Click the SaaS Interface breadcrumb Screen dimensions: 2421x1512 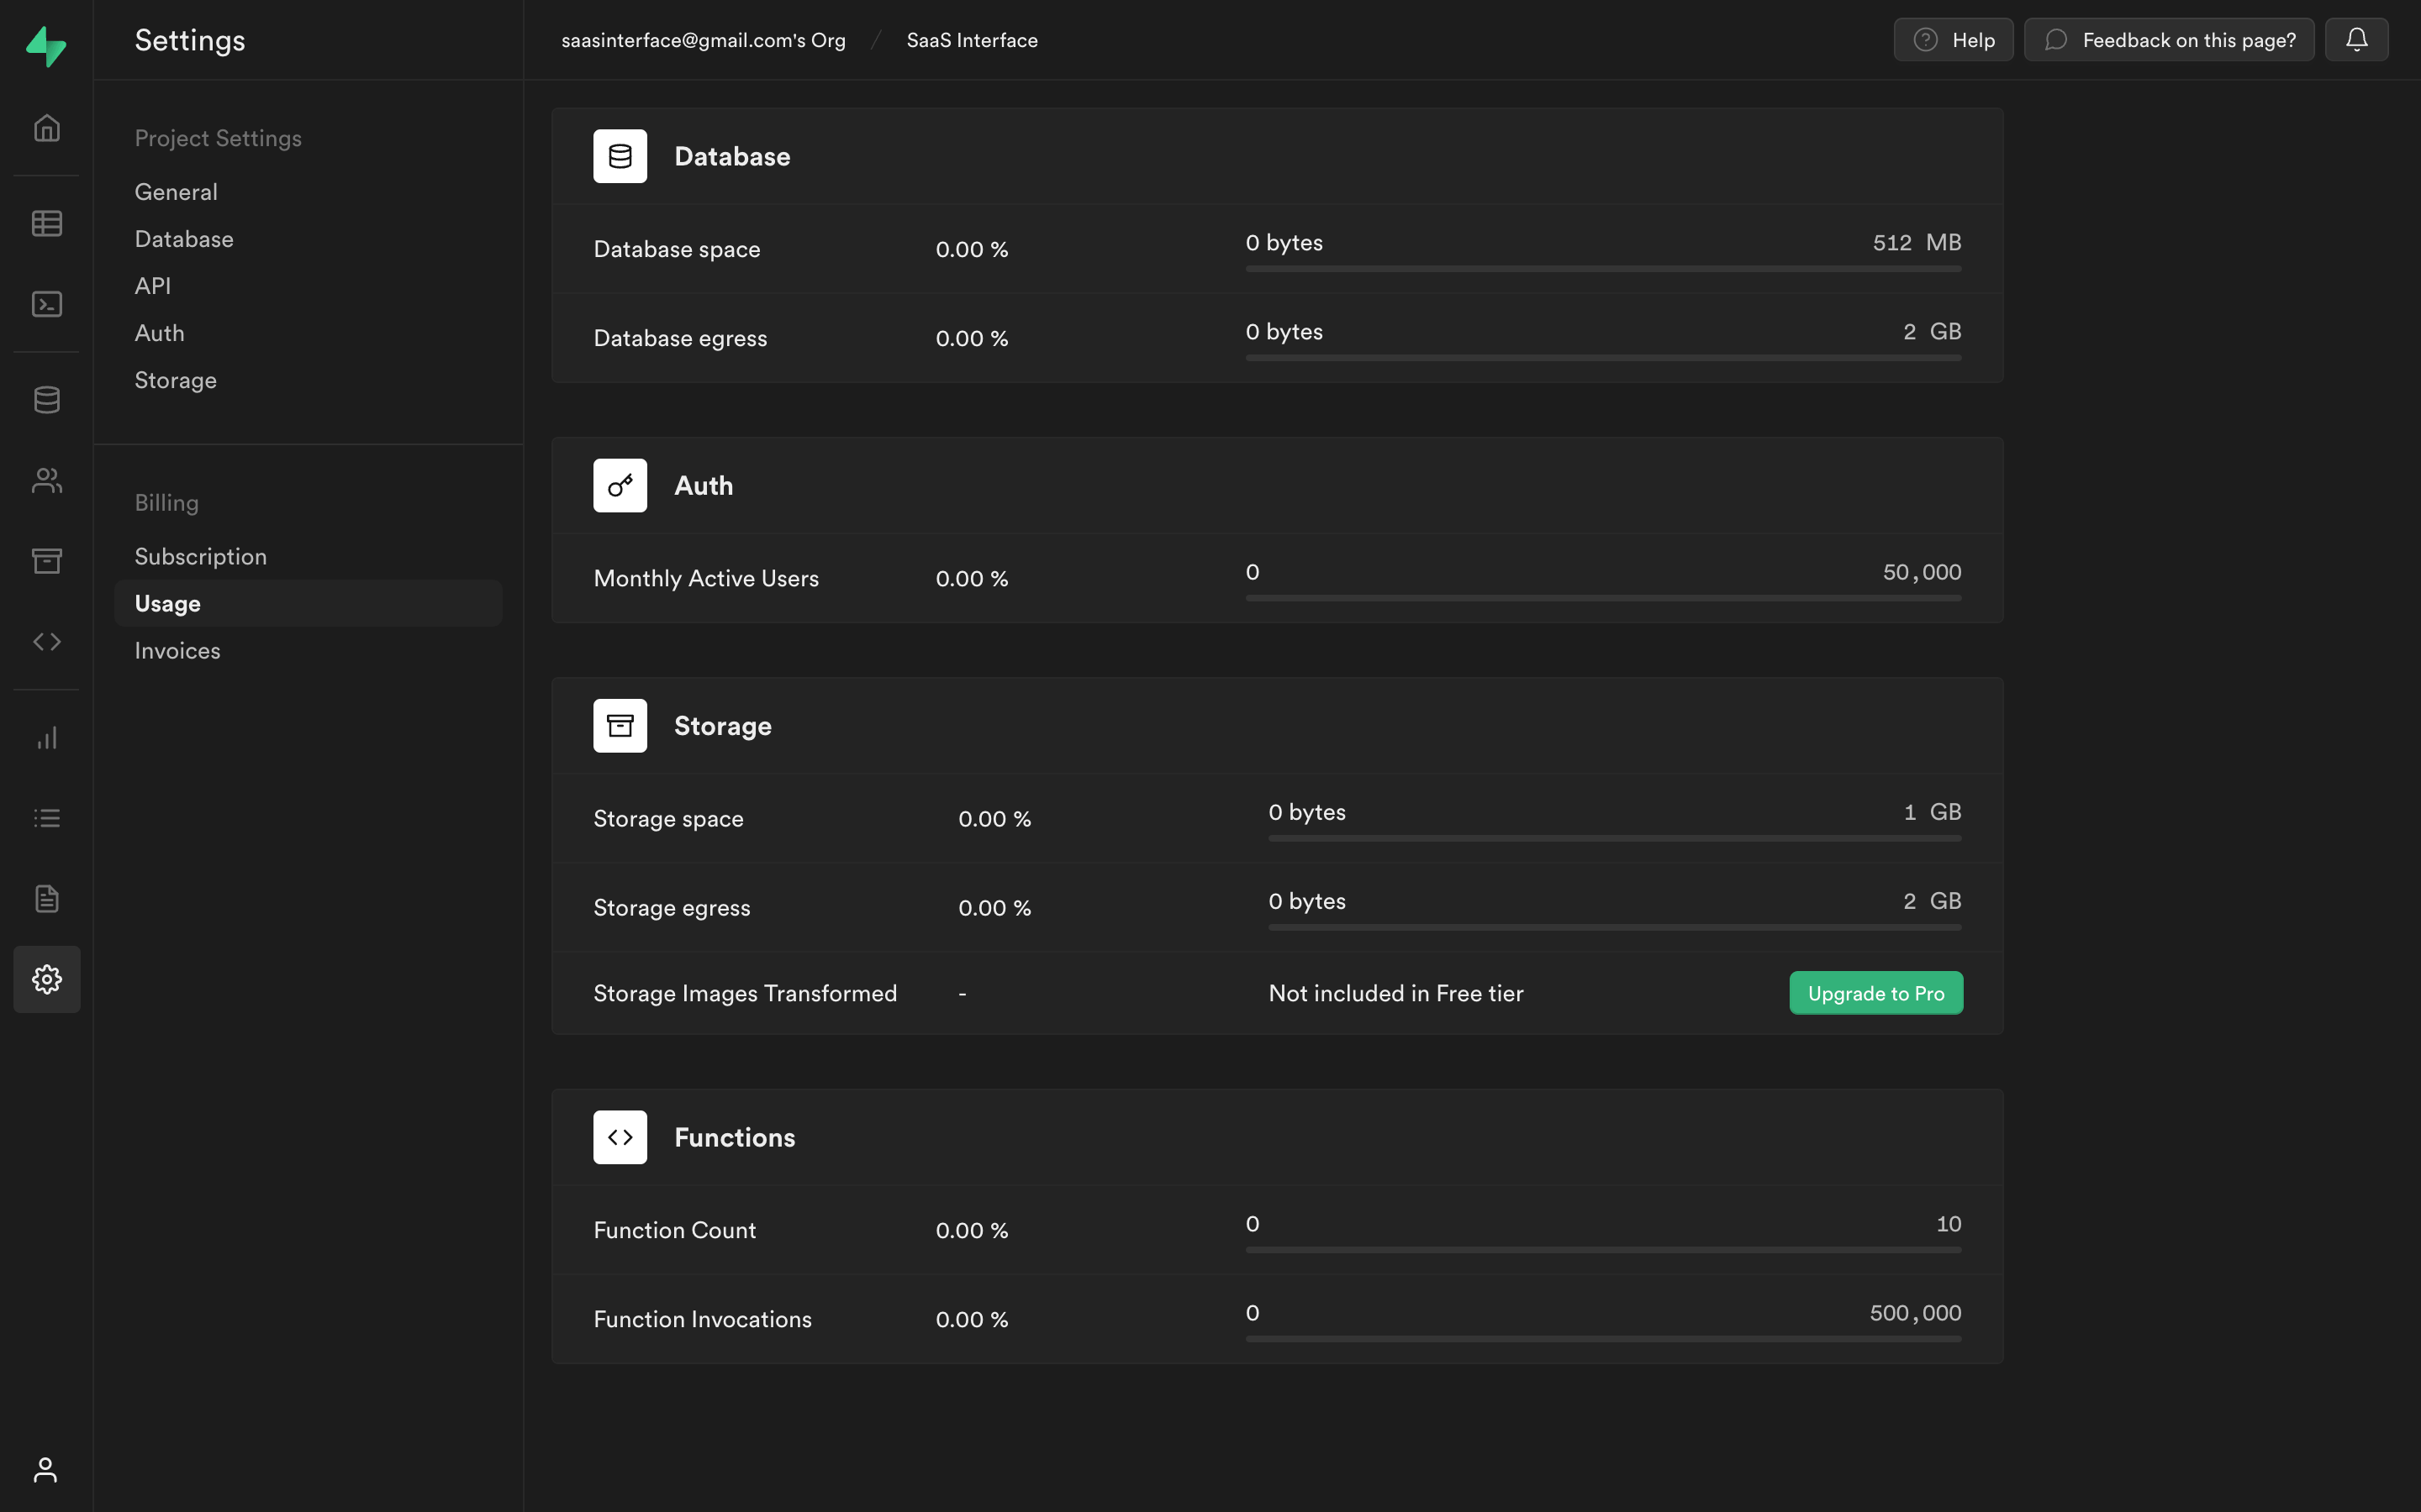(x=970, y=40)
